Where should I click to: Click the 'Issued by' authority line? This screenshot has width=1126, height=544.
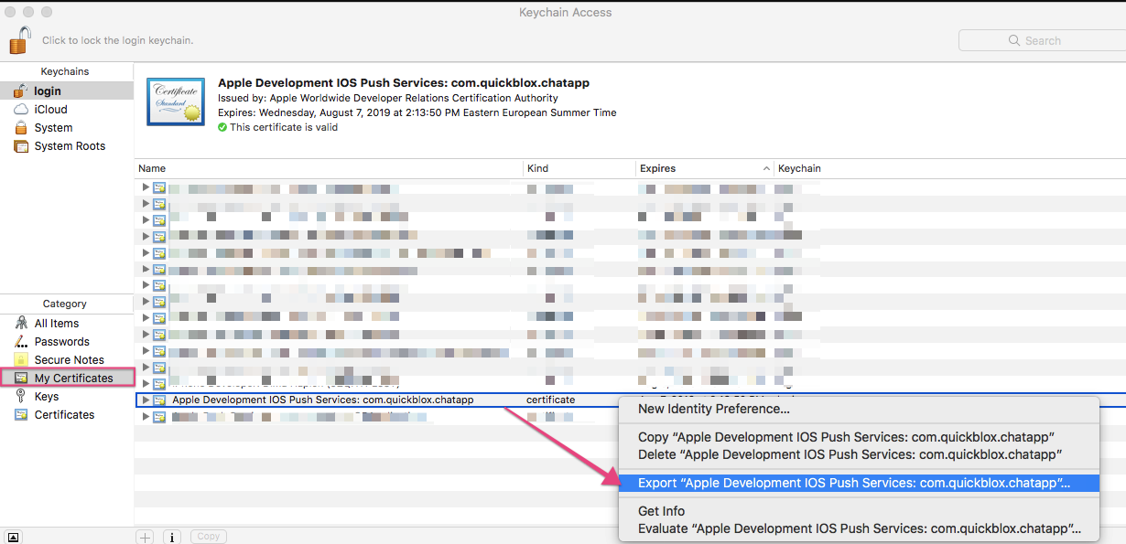click(x=388, y=98)
